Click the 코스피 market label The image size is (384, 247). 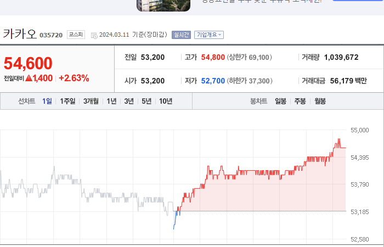(76, 35)
